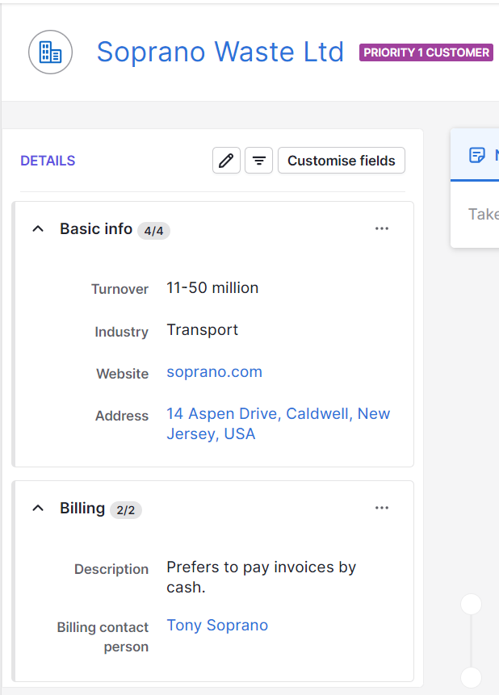Click the company building avatar icon
This screenshot has height=695, width=499.
(50, 52)
